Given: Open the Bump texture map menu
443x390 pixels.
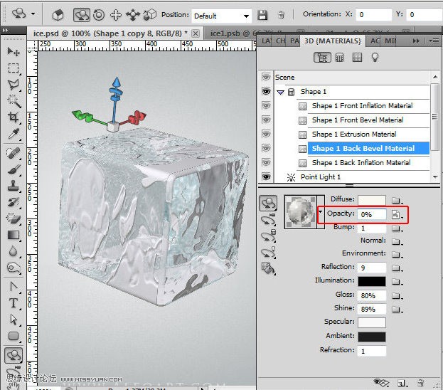Looking at the screenshot, I should tap(397, 228).
